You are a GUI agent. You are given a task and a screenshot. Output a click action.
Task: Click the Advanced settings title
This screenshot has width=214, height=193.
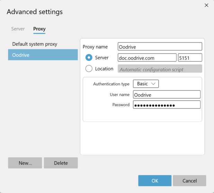35,12
